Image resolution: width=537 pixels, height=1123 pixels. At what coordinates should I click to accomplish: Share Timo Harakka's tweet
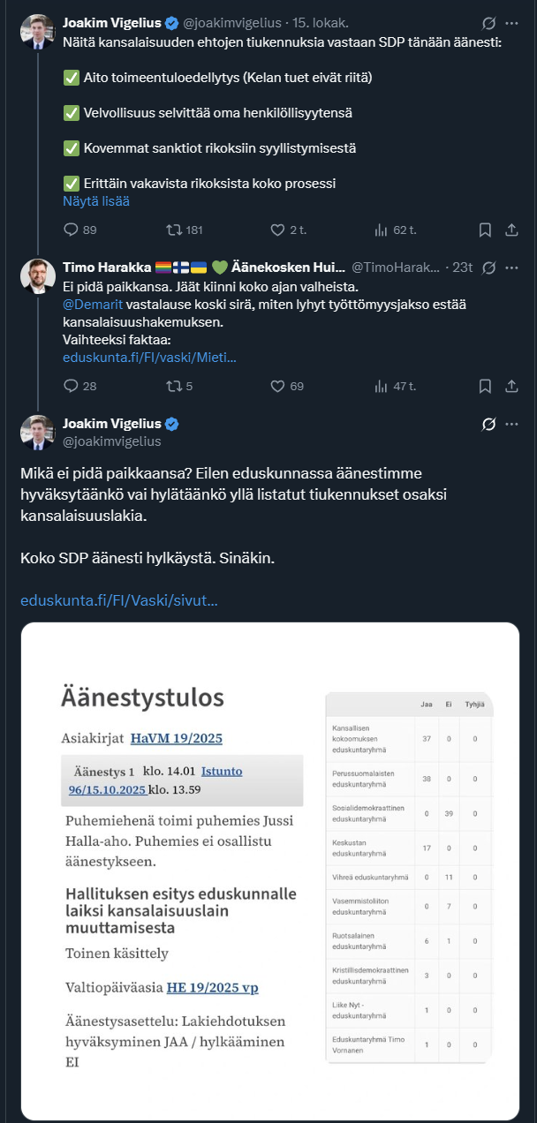click(x=511, y=386)
